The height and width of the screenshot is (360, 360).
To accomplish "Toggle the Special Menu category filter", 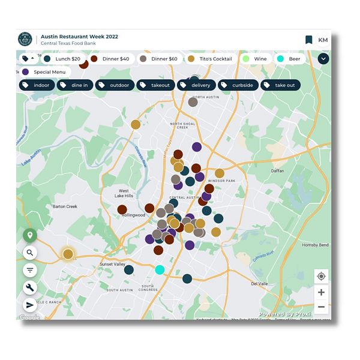I will click(x=45, y=72).
